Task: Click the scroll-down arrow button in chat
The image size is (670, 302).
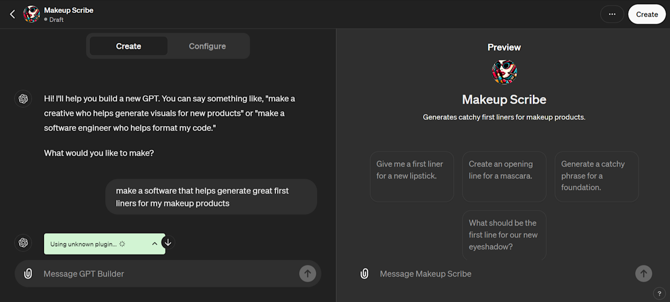Action: tap(167, 242)
